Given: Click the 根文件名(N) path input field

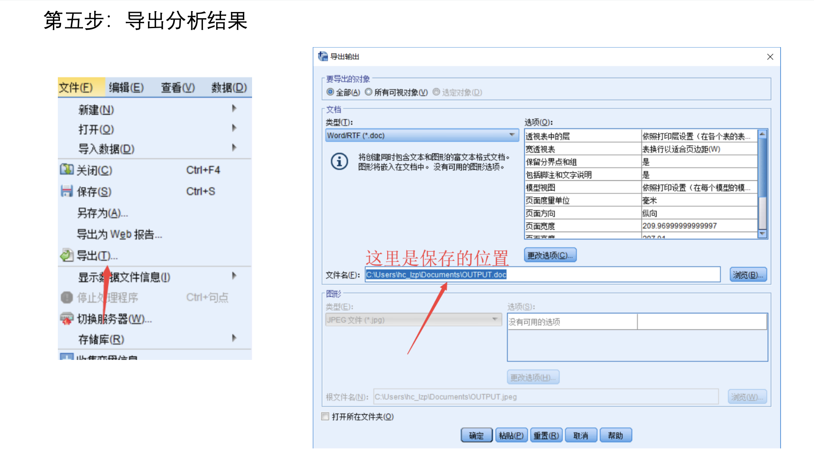Looking at the screenshot, I should [x=546, y=397].
